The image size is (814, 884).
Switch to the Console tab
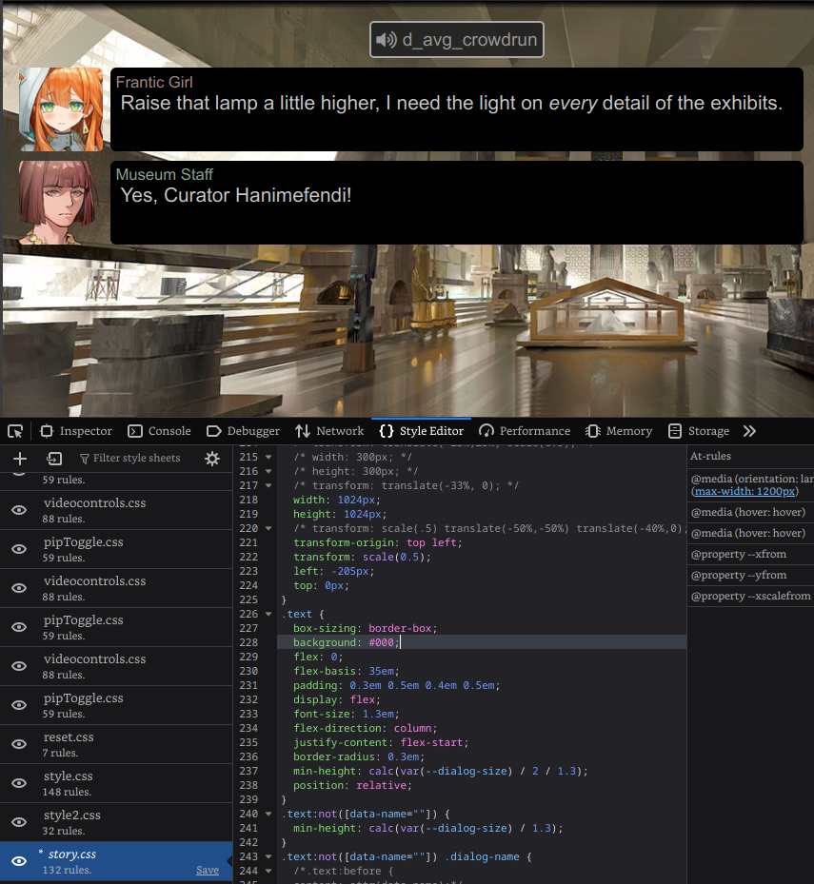(160, 431)
